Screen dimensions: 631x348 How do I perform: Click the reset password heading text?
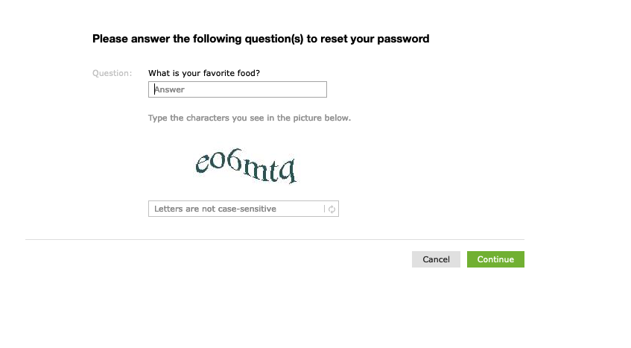point(261,39)
